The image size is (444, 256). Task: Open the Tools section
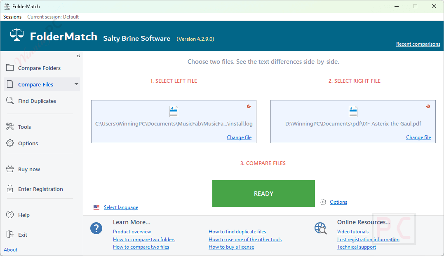pos(24,127)
